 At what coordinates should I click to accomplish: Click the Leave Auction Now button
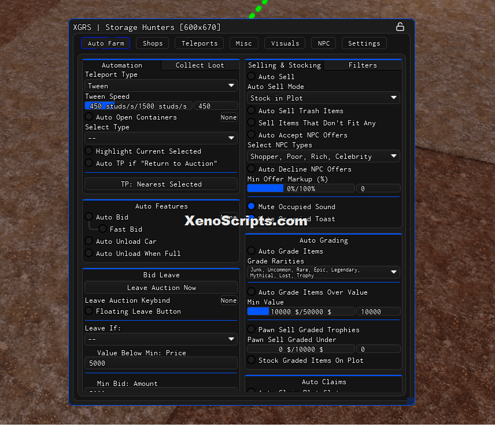pyautogui.click(x=161, y=287)
